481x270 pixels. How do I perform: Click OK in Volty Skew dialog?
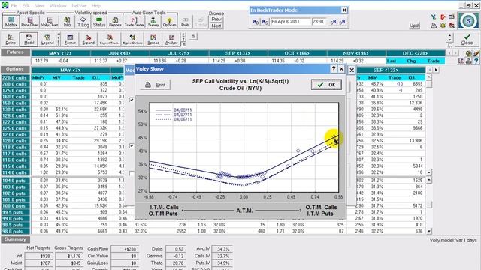coord(326,85)
